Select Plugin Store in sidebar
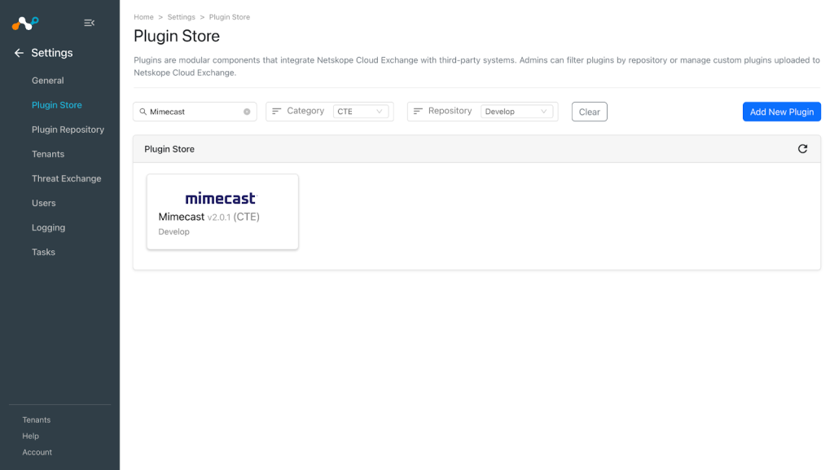 (x=57, y=105)
